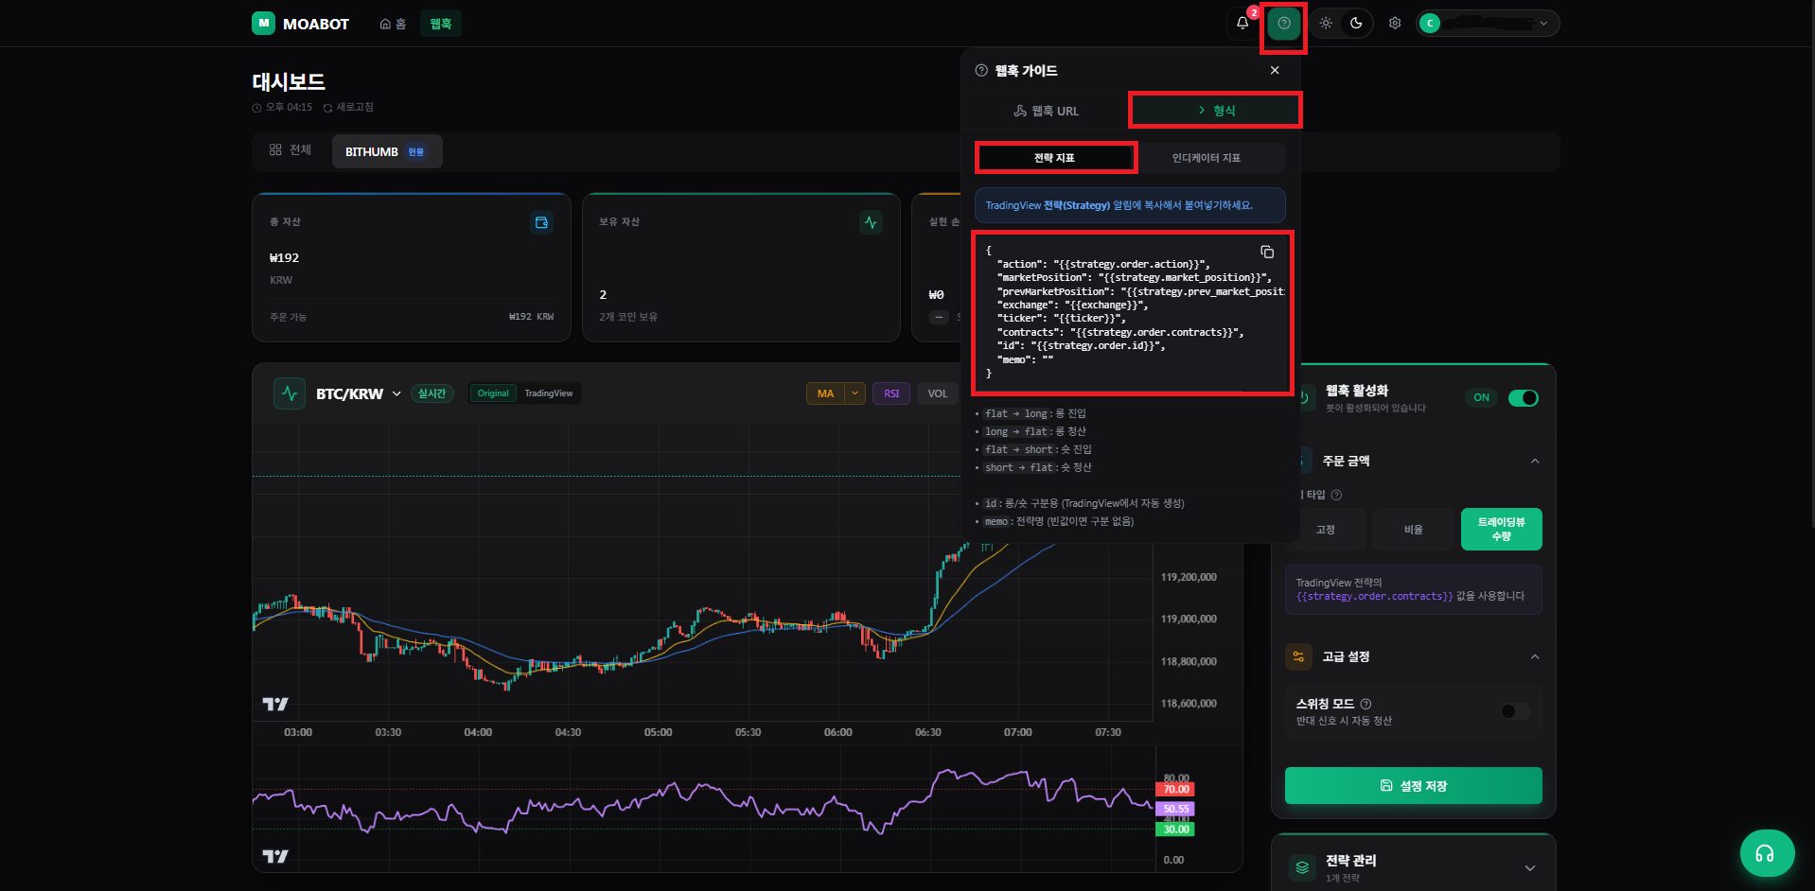The image size is (1815, 891).
Task: Click the page vertical scrollbar
Action: click(1811, 265)
